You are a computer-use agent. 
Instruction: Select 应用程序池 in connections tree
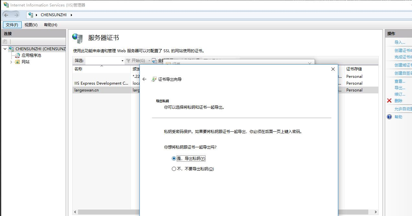(31, 55)
